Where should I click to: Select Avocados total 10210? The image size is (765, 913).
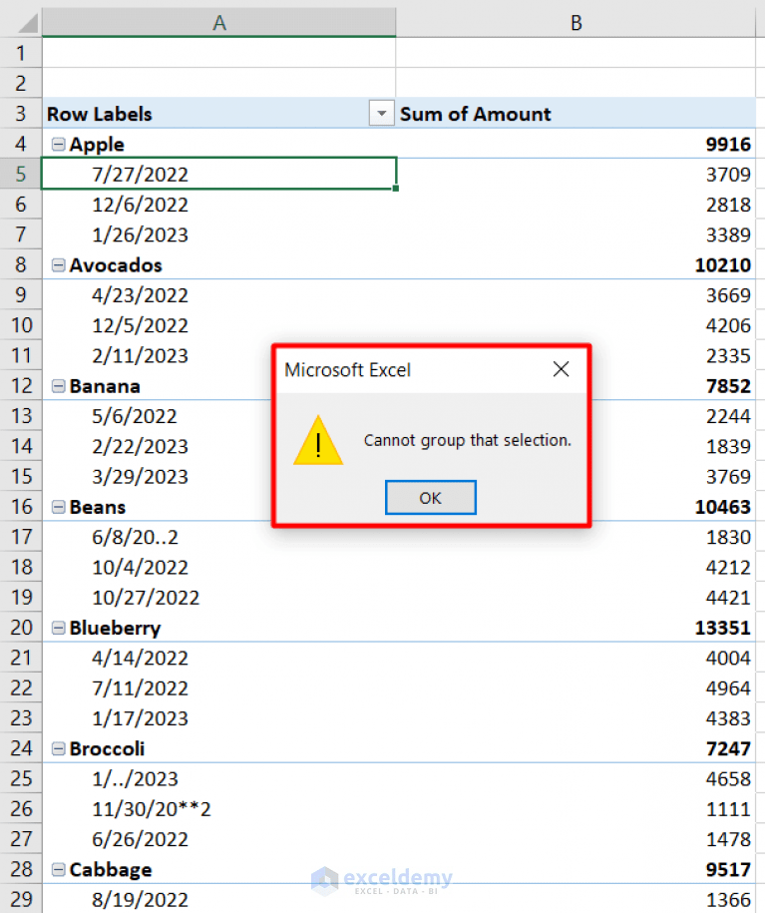click(575, 265)
